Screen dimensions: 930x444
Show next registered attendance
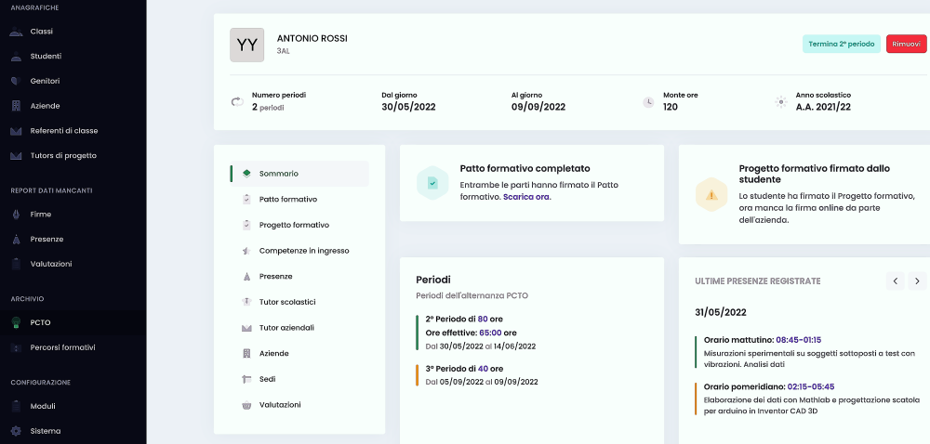917,281
